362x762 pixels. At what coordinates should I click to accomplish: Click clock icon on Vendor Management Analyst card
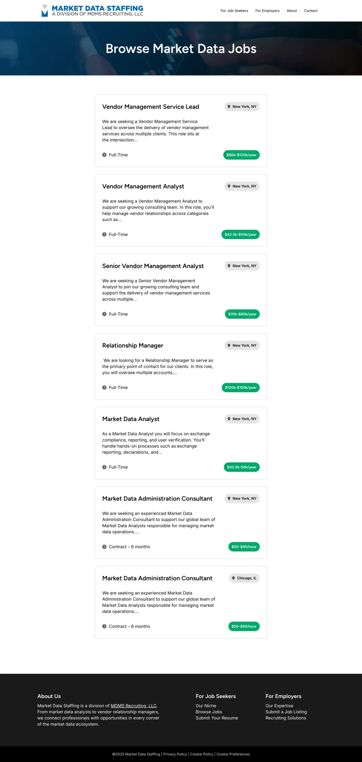(x=104, y=235)
